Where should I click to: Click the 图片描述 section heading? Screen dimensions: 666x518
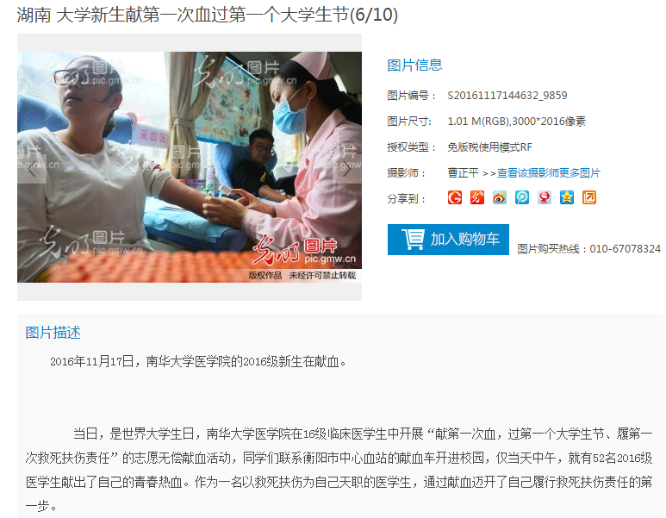53,333
